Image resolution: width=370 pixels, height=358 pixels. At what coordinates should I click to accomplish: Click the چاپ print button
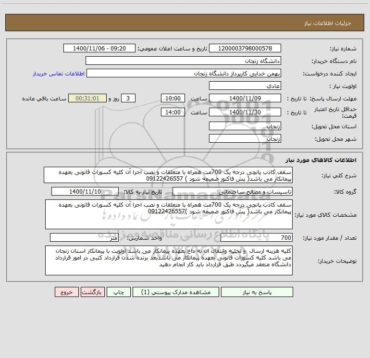(x=119, y=292)
